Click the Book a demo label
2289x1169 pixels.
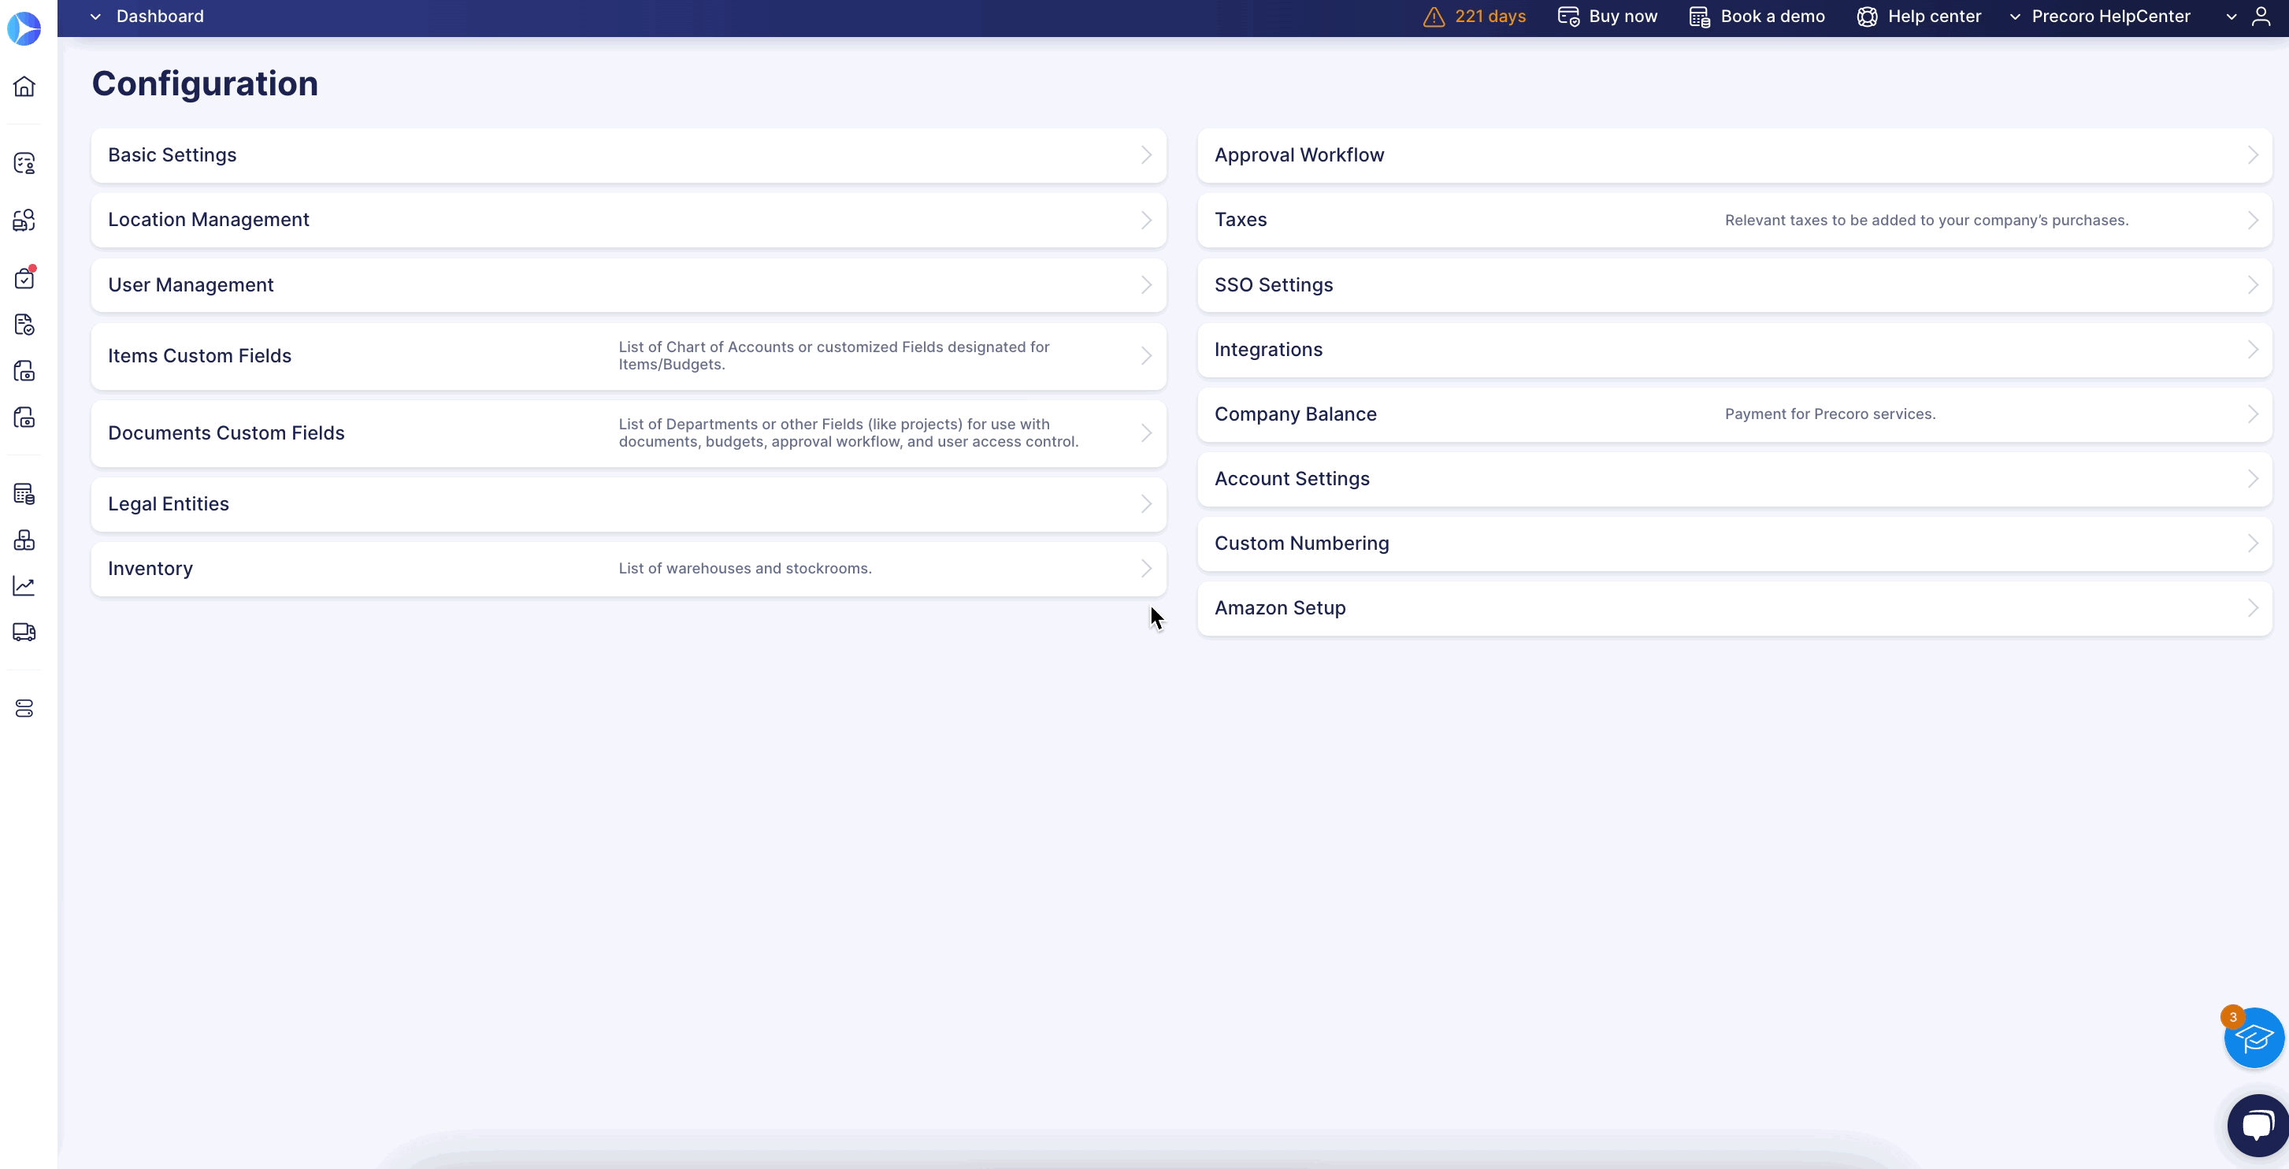1773,17
